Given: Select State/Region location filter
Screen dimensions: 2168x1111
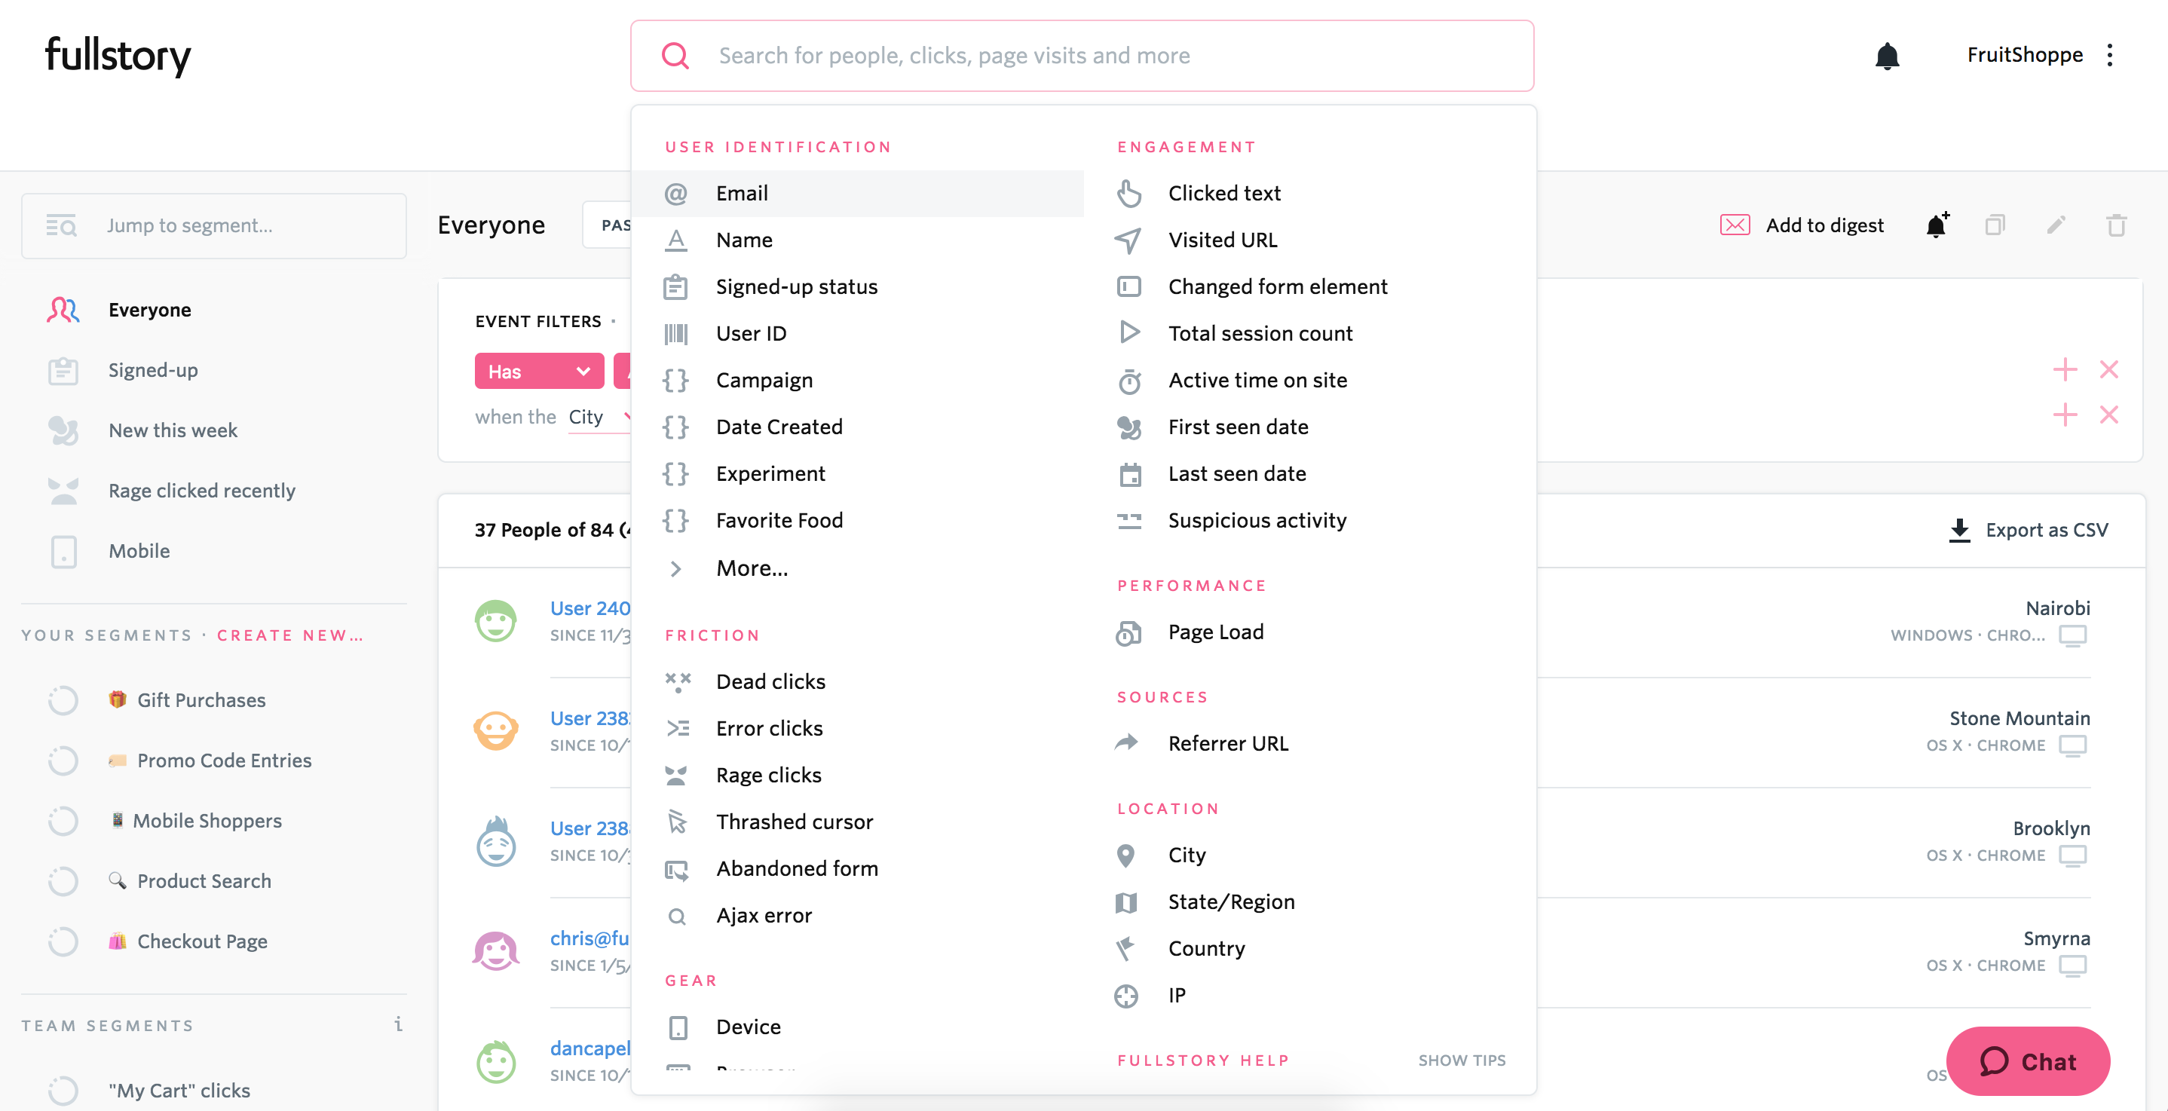Looking at the screenshot, I should [1309, 901].
